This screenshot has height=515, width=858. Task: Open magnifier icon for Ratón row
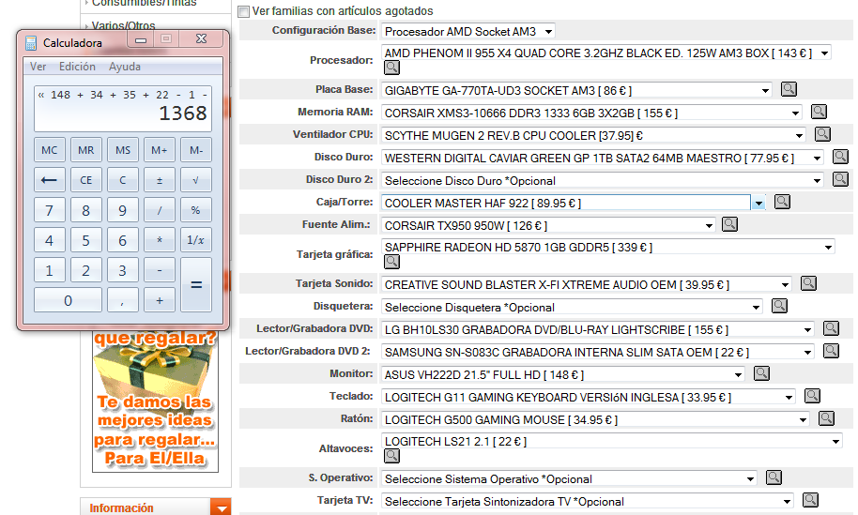pyautogui.click(x=826, y=418)
